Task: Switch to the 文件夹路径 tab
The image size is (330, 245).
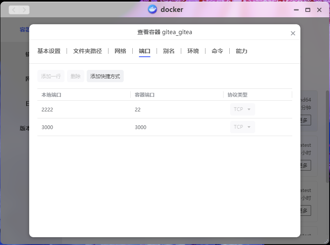Action: [x=88, y=51]
